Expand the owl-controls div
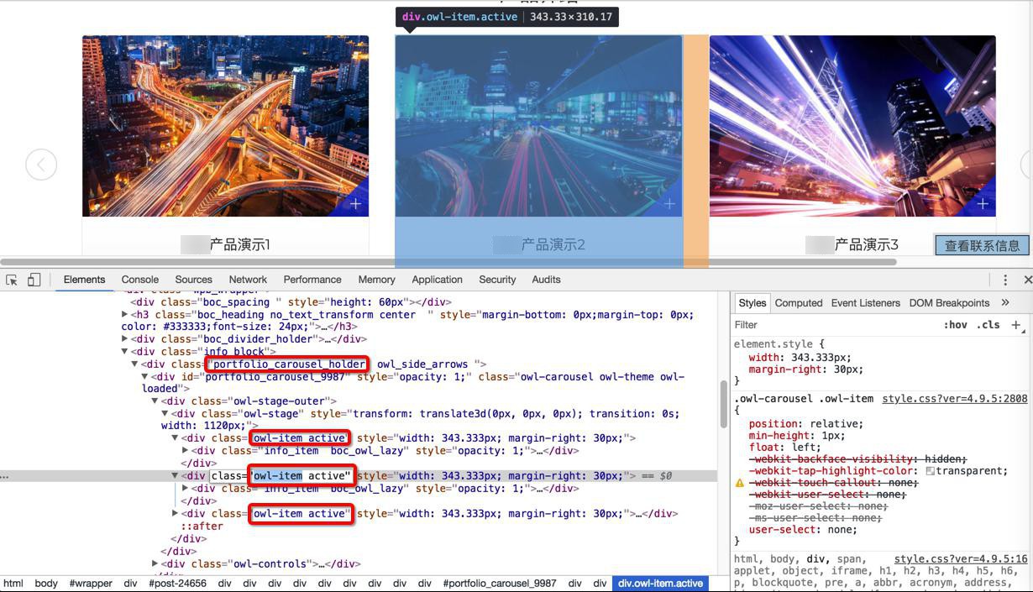Screen dimensions: 1033x592 point(155,564)
